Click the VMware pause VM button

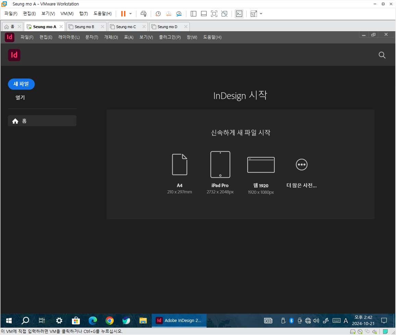(x=123, y=14)
